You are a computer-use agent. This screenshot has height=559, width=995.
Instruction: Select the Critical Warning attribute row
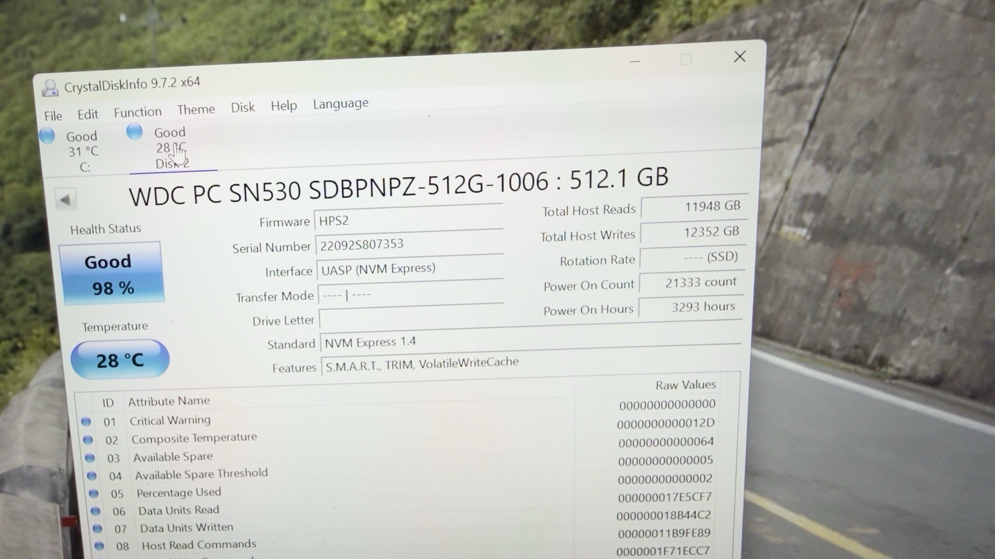pyautogui.click(x=399, y=414)
